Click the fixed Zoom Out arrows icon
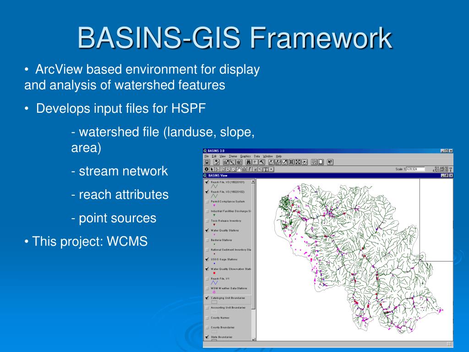The image size is (469, 352). click(x=298, y=162)
